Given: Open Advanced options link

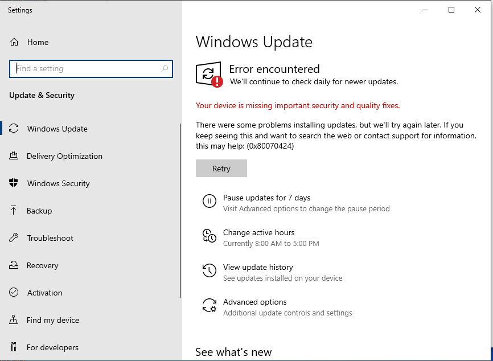Looking at the screenshot, I should (x=254, y=302).
